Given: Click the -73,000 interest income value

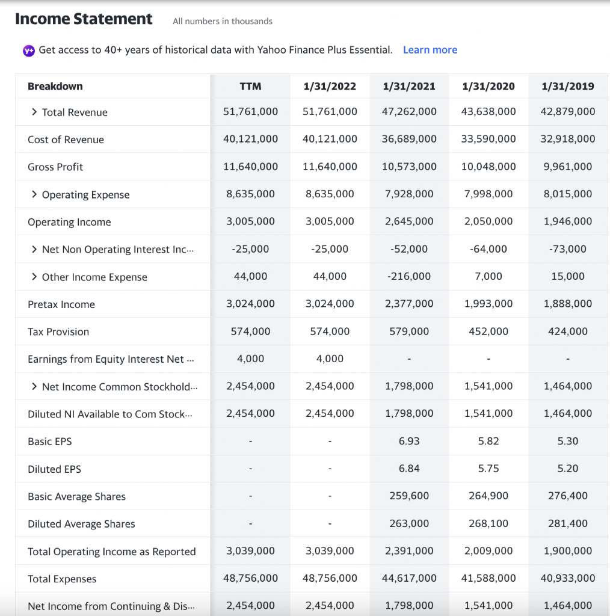Looking at the screenshot, I should [x=568, y=248].
